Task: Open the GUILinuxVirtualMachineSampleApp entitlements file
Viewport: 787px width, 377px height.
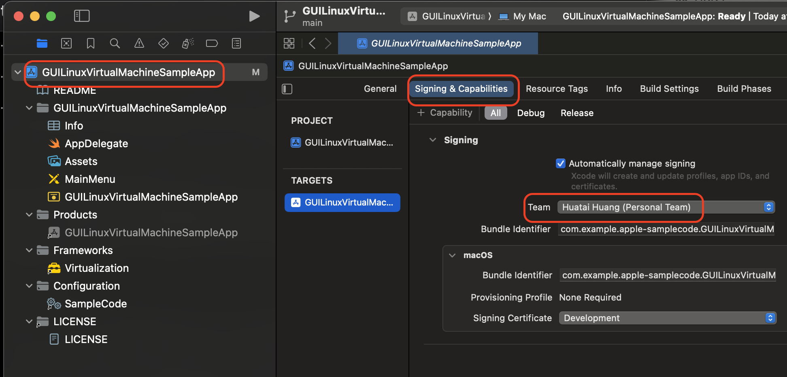Action: tap(151, 197)
